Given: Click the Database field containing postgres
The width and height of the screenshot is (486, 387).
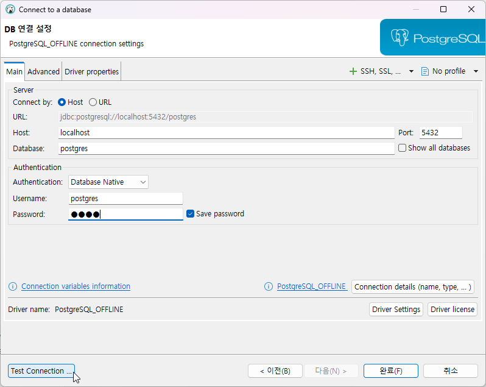Looking at the screenshot, I should point(227,149).
